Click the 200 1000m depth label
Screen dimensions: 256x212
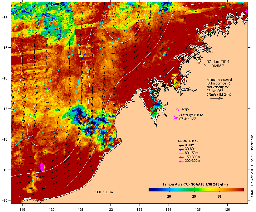[104, 192]
